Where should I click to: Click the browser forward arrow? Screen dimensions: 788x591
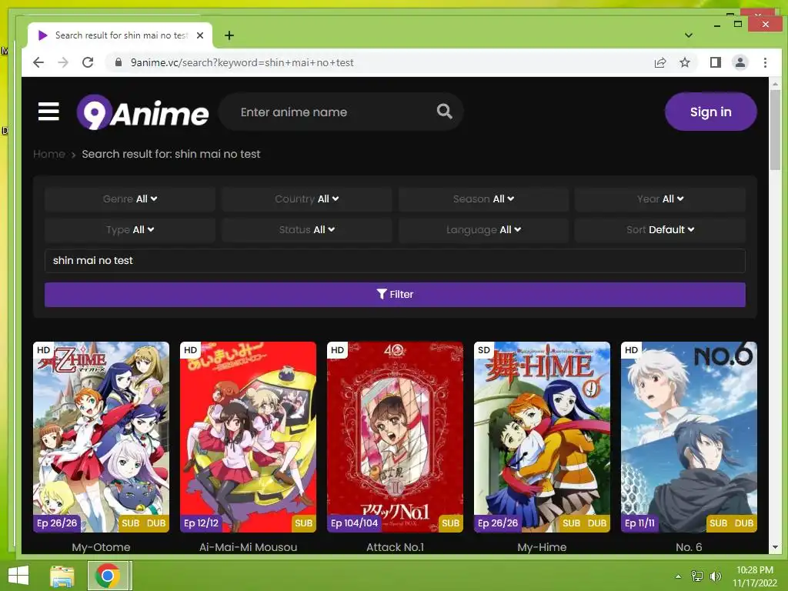[63, 62]
